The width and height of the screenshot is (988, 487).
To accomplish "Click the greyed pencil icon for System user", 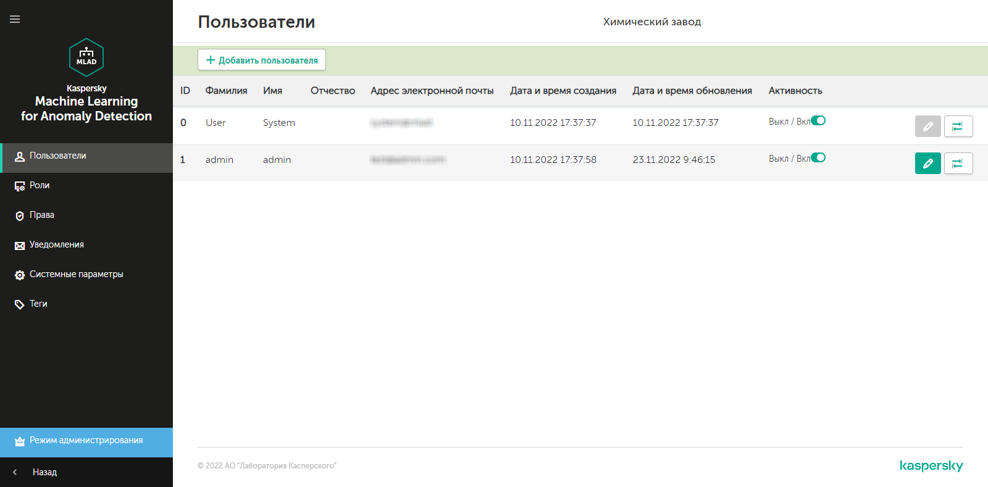I will [x=927, y=127].
